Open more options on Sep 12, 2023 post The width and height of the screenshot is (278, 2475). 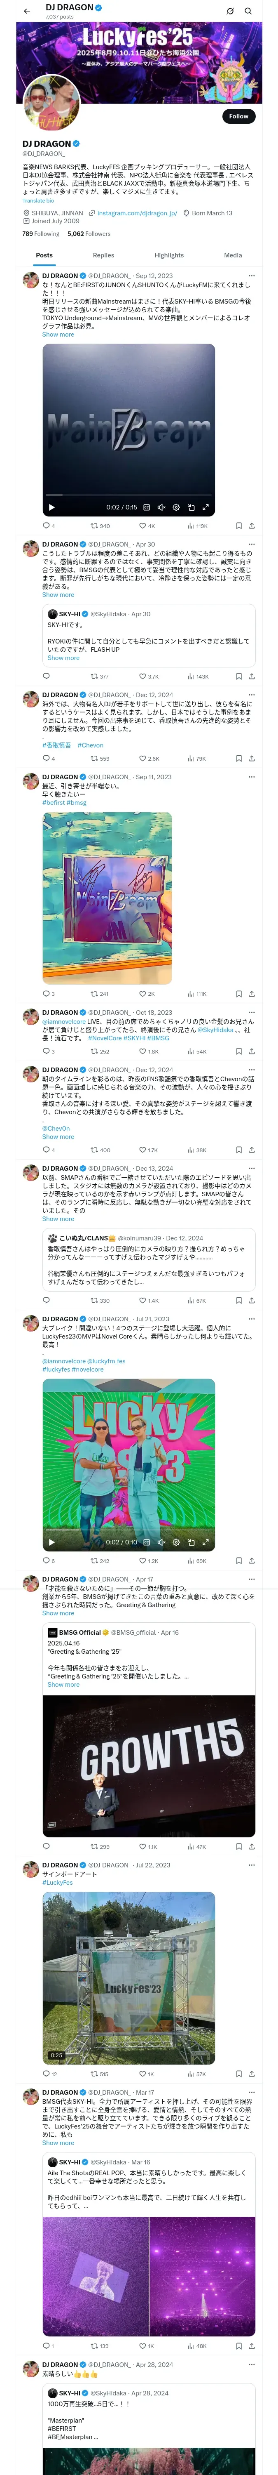[251, 276]
